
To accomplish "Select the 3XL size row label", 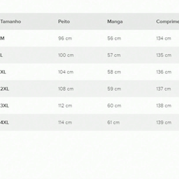I will pos(5,106).
